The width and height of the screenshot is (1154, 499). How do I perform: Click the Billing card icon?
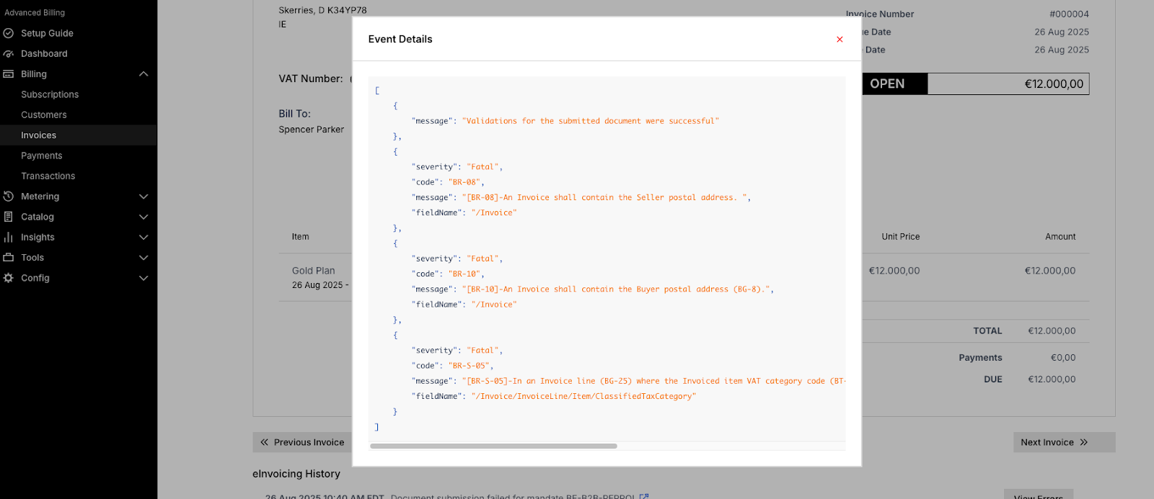tap(9, 74)
